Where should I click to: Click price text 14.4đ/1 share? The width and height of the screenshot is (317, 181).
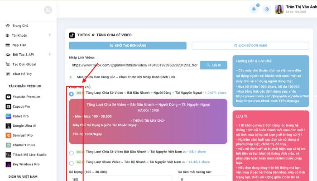(x=199, y=162)
